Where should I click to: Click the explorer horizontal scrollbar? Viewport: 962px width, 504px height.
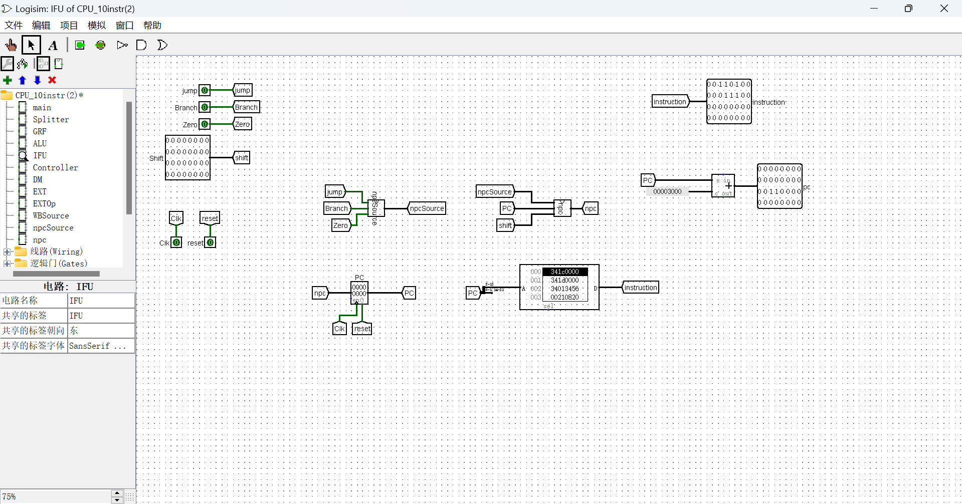click(x=56, y=274)
